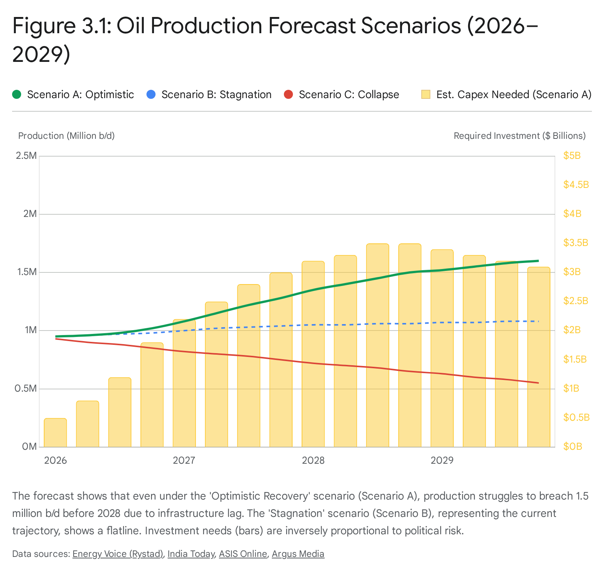Image resolution: width=604 pixels, height=572 pixels.
Task: Open the India Today source link
Action: [x=191, y=554]
